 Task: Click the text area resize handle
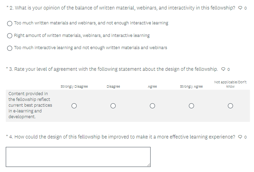pyautogui.click(x=149, y=165)
